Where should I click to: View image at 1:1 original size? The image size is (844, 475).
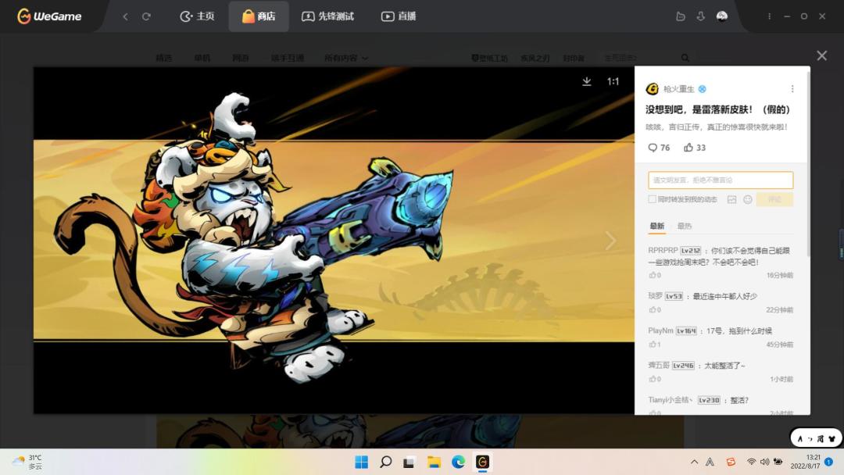coord(613,81)
